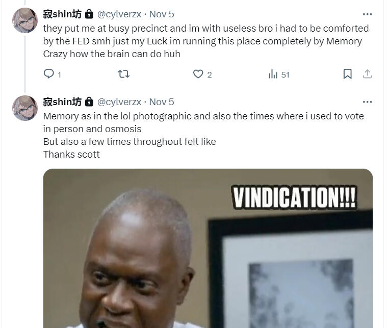Bookmark the busy precinct tweet
The width and height of the screenshot is (388, 328).
(347, 74)
